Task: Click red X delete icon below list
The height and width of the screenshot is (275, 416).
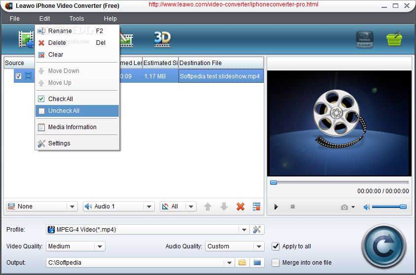Action: coord(241,206)
